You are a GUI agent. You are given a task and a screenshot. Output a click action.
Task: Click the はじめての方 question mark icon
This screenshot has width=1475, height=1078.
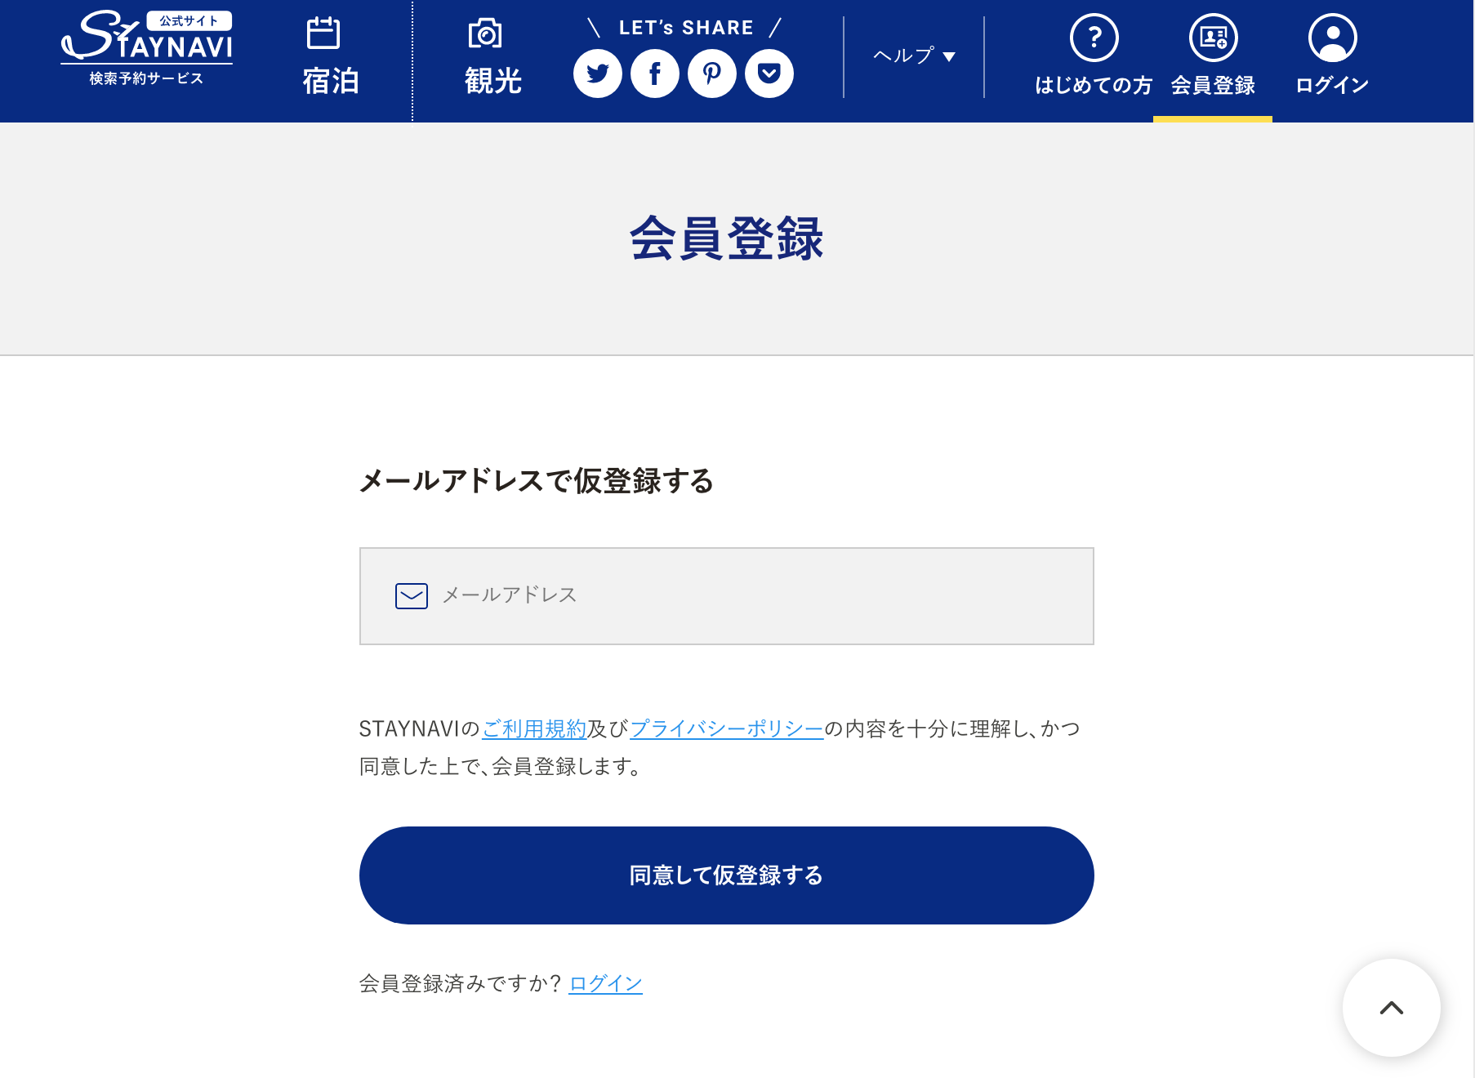pyautogui.click(x=1094, y=38)
